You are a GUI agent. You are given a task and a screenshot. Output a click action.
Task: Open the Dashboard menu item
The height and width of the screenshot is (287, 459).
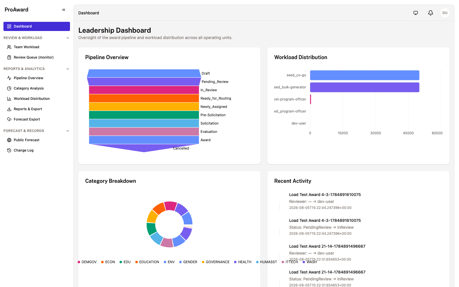(x=37, y=26)
